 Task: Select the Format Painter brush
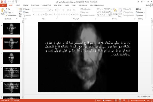[6, 16]
